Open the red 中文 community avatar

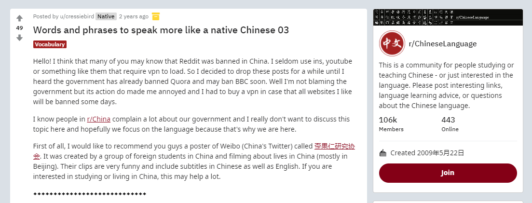tap(392, 43)
